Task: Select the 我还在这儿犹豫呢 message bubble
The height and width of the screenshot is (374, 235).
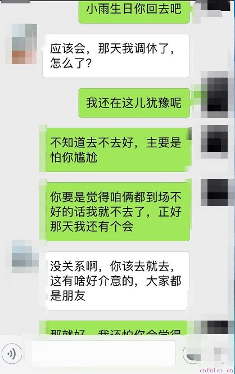Action: tap(134, 103)
